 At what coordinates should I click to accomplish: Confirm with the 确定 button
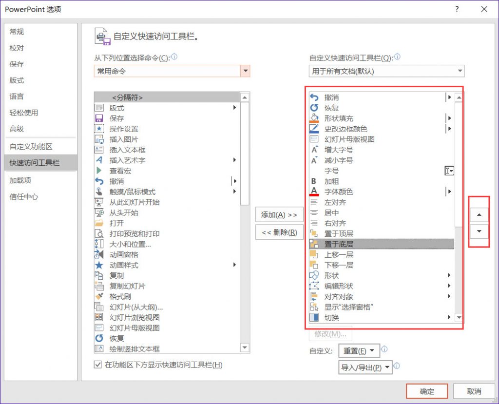point(427,391)
